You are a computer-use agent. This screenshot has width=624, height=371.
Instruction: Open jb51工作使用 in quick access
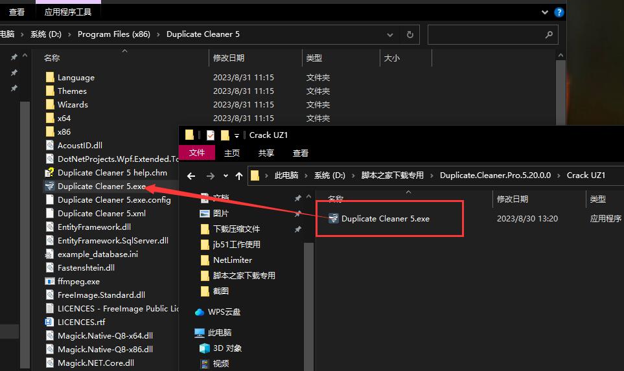[x=237, y=245]
